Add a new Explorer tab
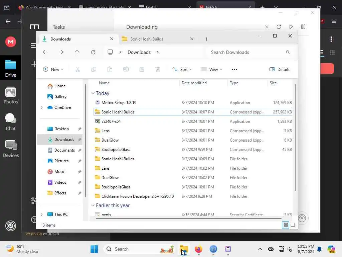The width and height of the screenshot is (342, 257). (x=206, y=39)
